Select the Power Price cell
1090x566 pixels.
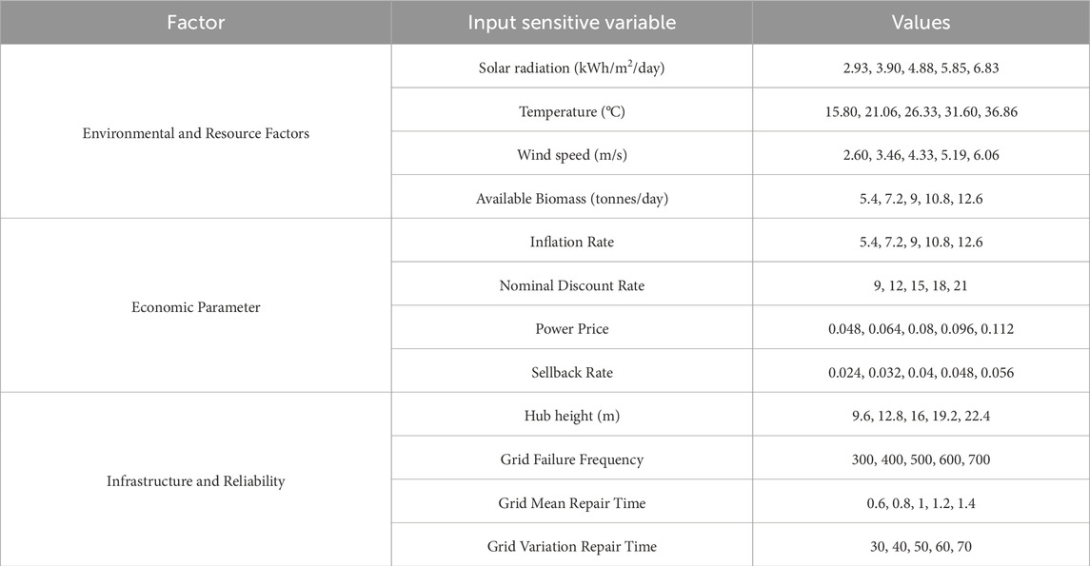571,329
